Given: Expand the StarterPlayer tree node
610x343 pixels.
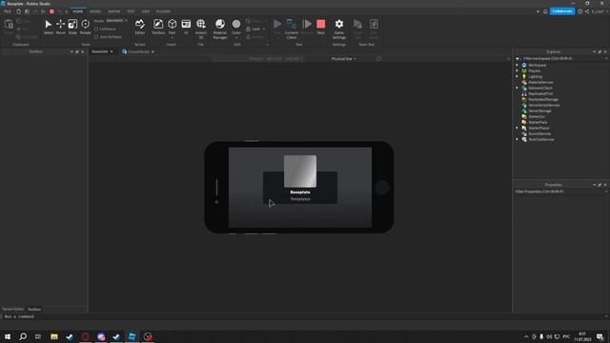Looking at the screenshot, I should coord(518,128).
